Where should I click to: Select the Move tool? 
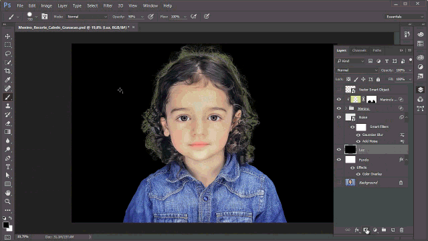pos(7,36)
